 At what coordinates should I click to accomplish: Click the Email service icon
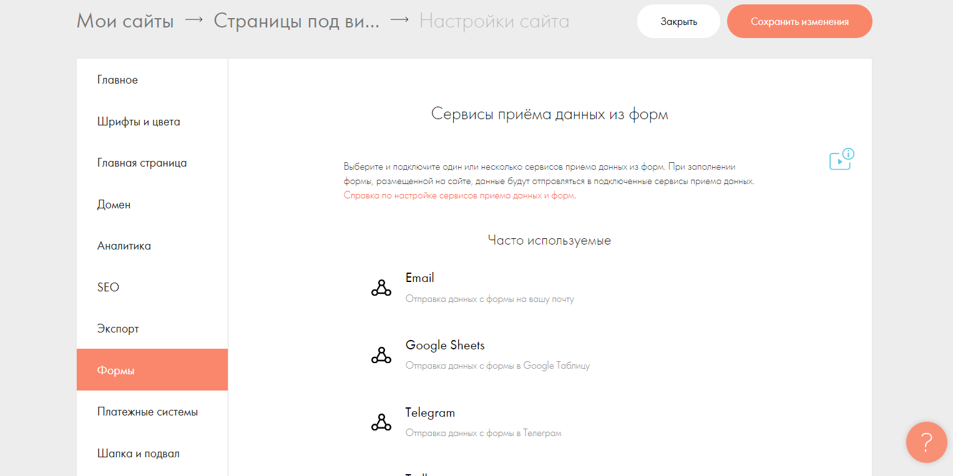tap(381, 288)
